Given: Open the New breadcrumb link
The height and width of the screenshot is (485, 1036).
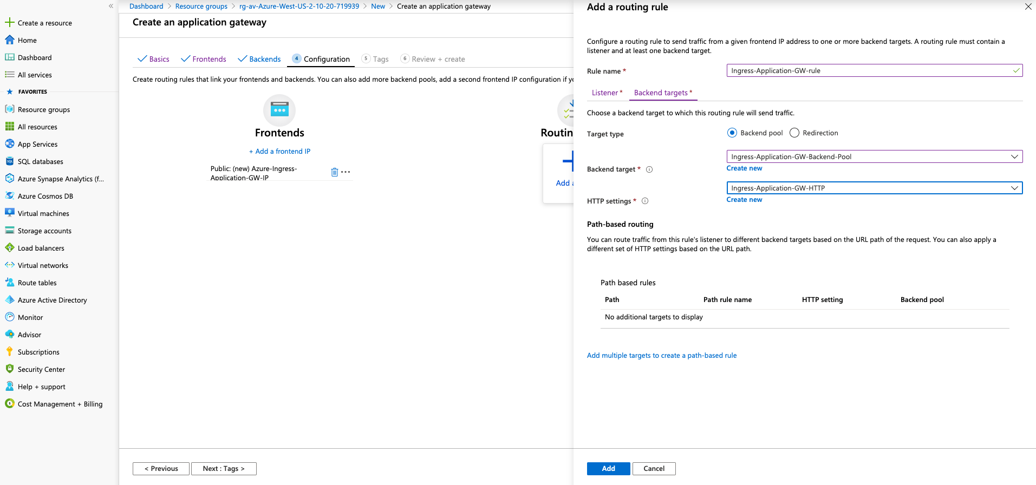Looking at the screenshot, I should (x=378, y=6).
